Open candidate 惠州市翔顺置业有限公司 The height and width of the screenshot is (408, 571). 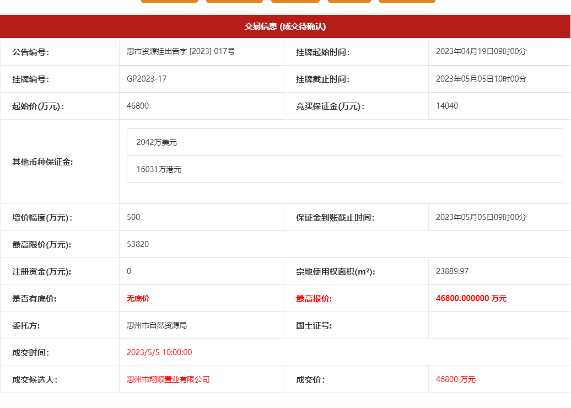[x=168, y=379]
